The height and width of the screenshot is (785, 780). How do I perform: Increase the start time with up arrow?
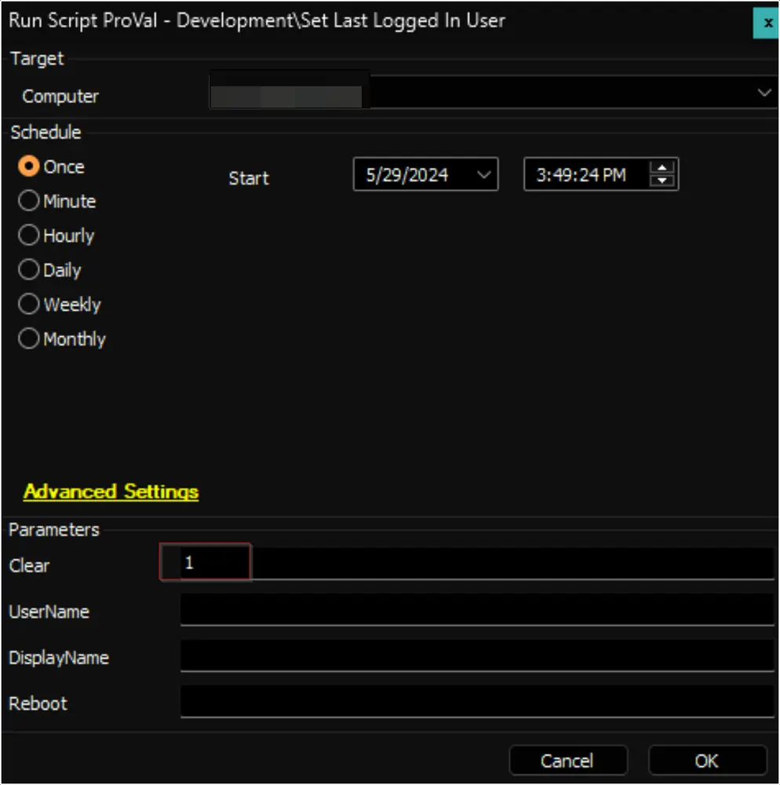point(662,168)
